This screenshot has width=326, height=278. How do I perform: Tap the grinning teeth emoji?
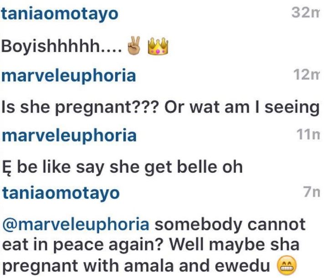[287, 265]
